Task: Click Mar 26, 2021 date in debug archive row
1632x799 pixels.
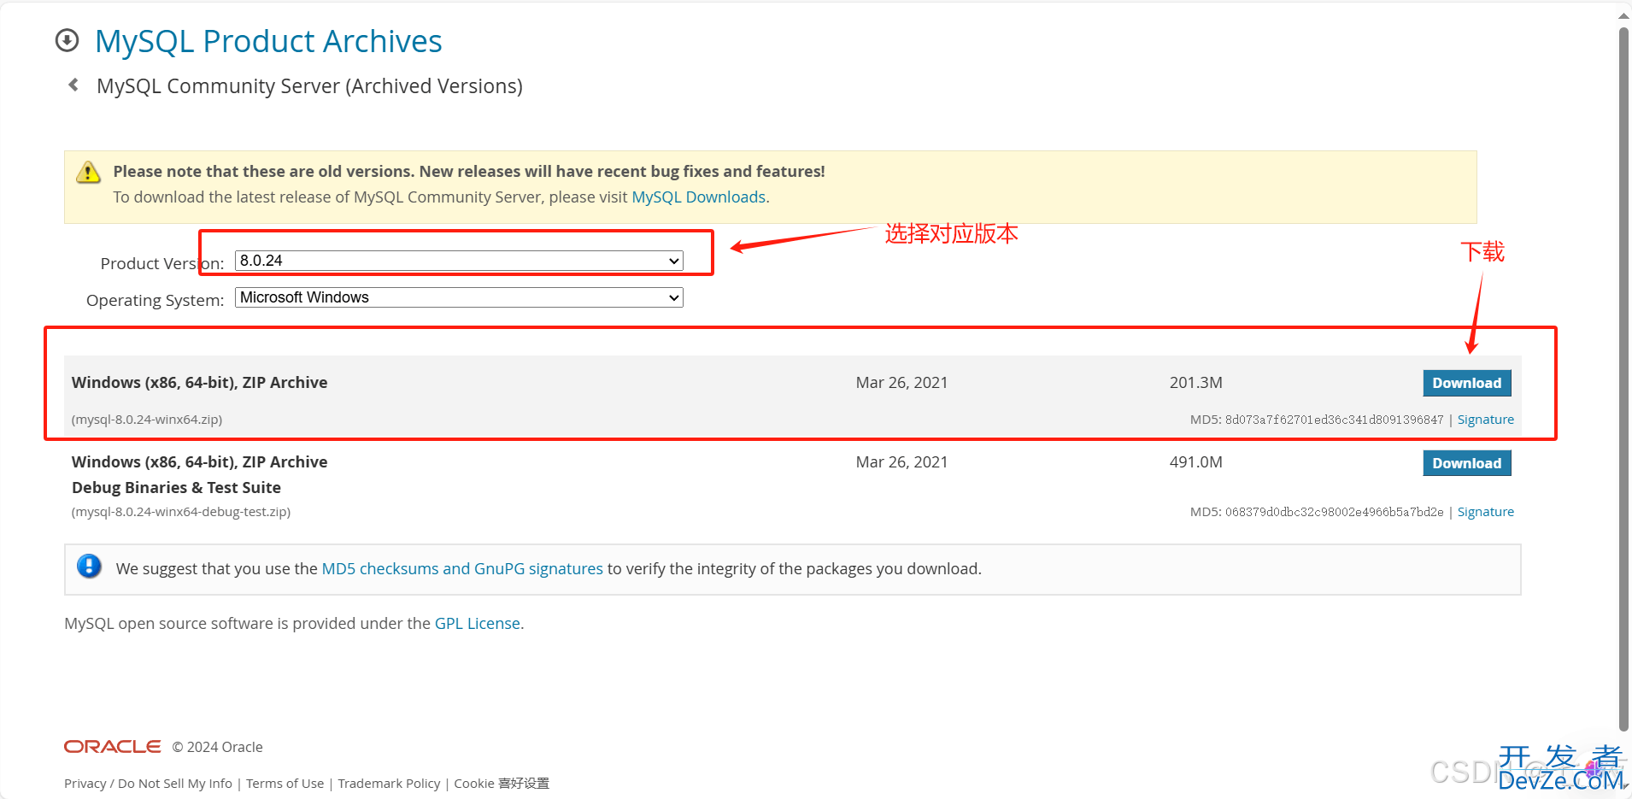Action: [901, 462]
